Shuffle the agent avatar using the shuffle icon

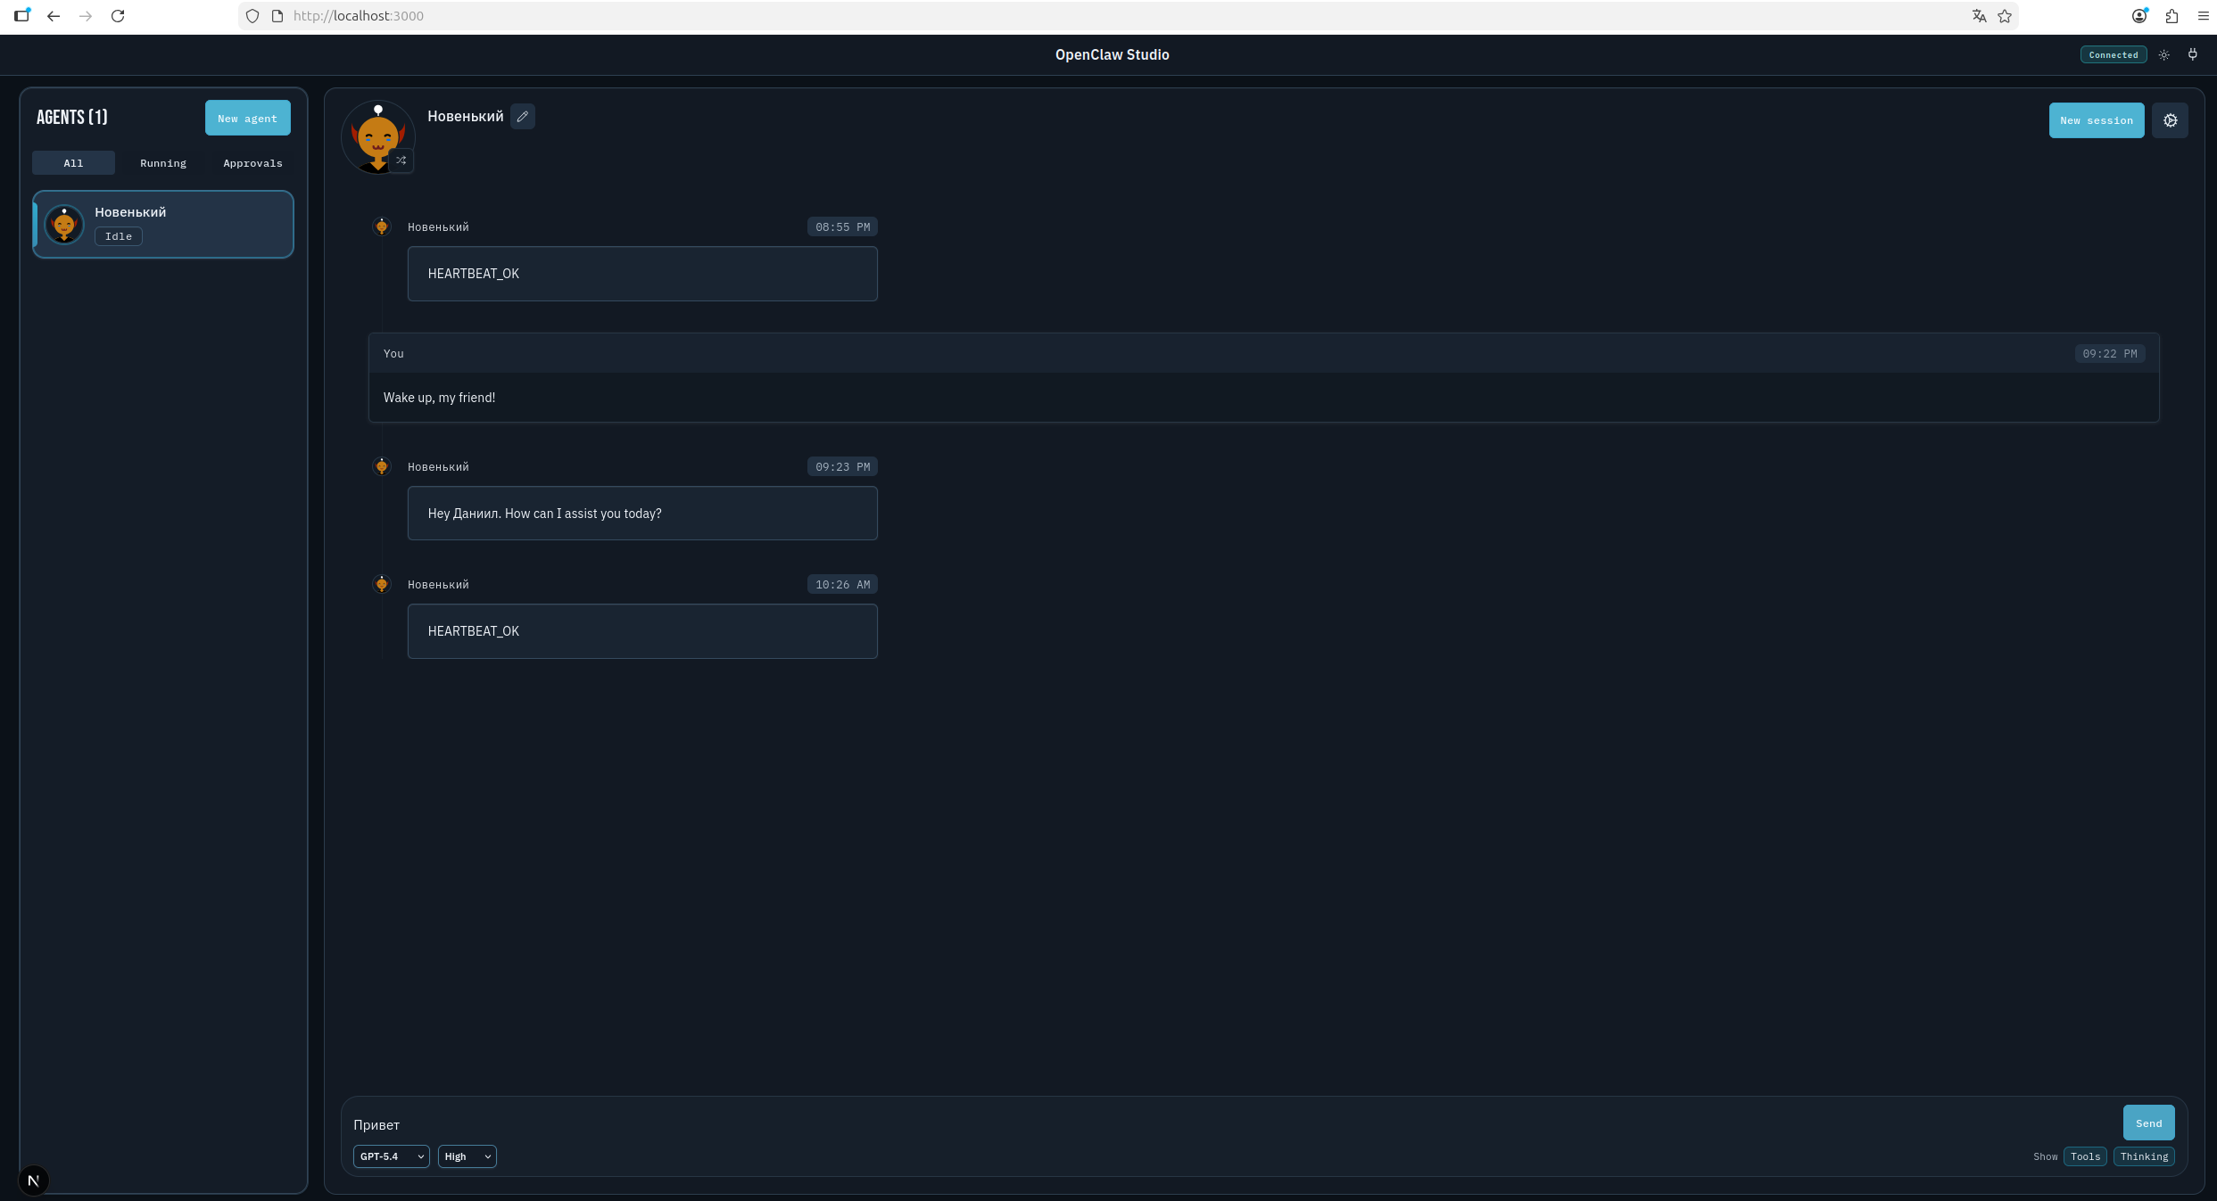point(401,160)
